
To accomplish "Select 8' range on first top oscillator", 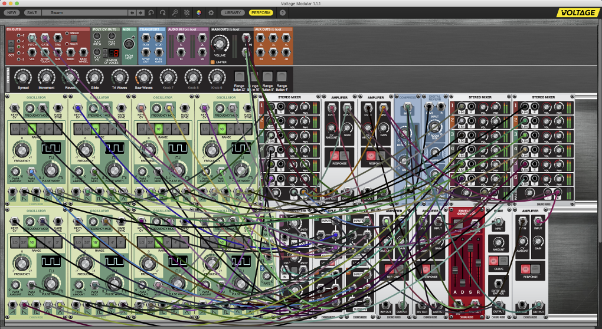I will pos(41,129).
